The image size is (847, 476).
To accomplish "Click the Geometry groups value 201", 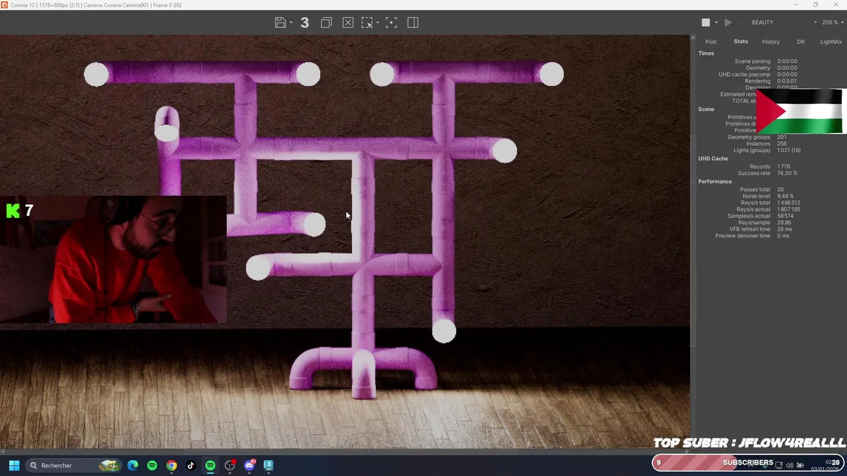I will pyautogui.click(x=781, y=137).
